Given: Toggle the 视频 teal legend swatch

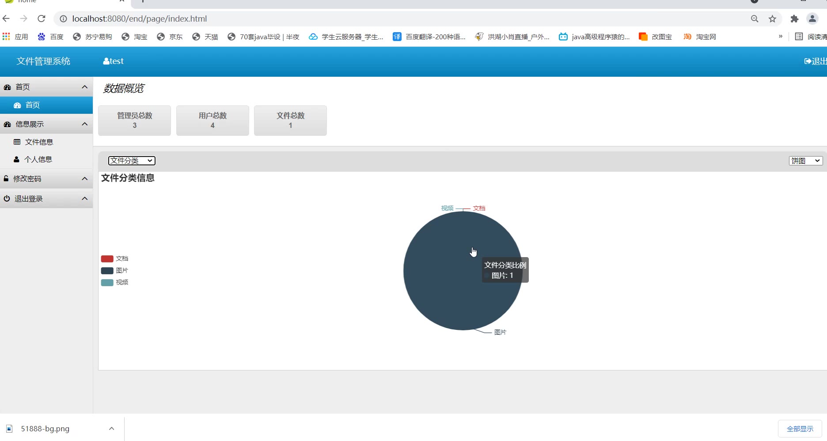Looking at the screenshot, I should (107, 283).
